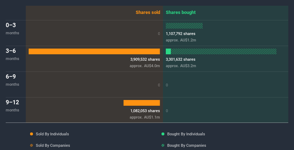The height and width of the screenshot is (150, 294).
Task: Select the Bought By Individuals legend label
Action: (186, 134)
